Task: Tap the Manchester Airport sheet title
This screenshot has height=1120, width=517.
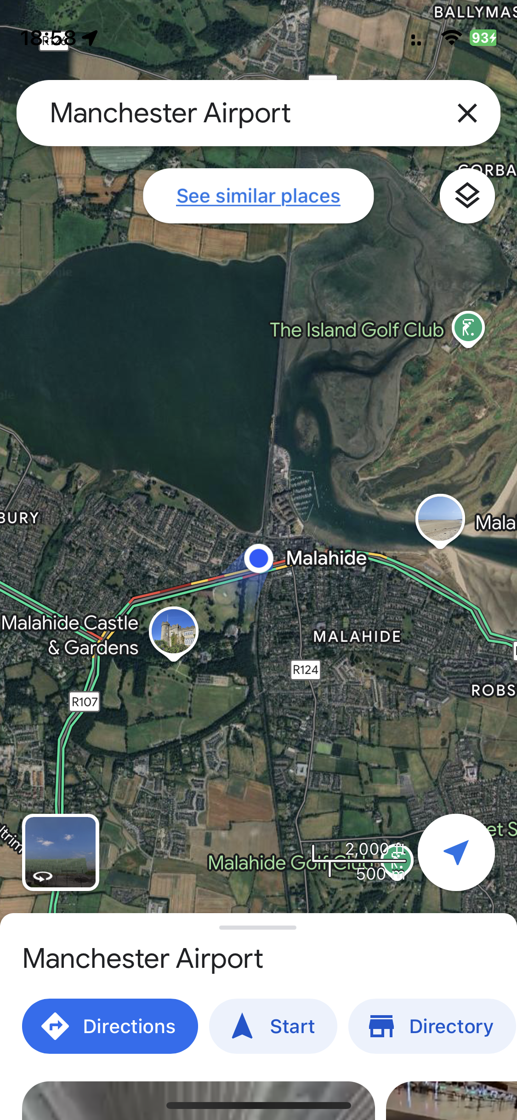Action: tap(143, 959)
